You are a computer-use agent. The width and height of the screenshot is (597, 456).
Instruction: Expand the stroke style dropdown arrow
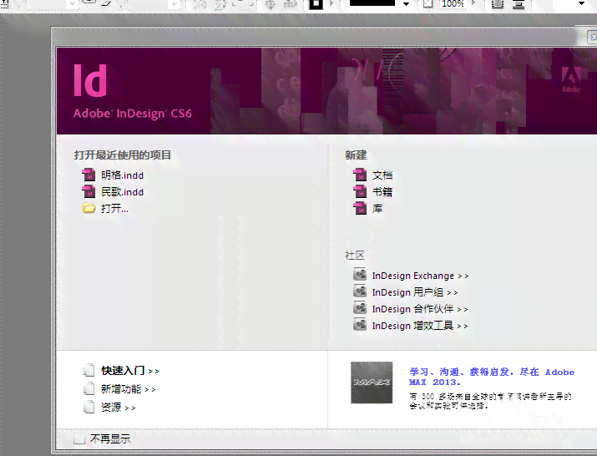[407, 4]
